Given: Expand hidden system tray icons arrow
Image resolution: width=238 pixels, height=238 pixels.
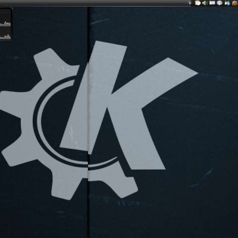Looking at the screenshot, I should (x=190, y=3).
